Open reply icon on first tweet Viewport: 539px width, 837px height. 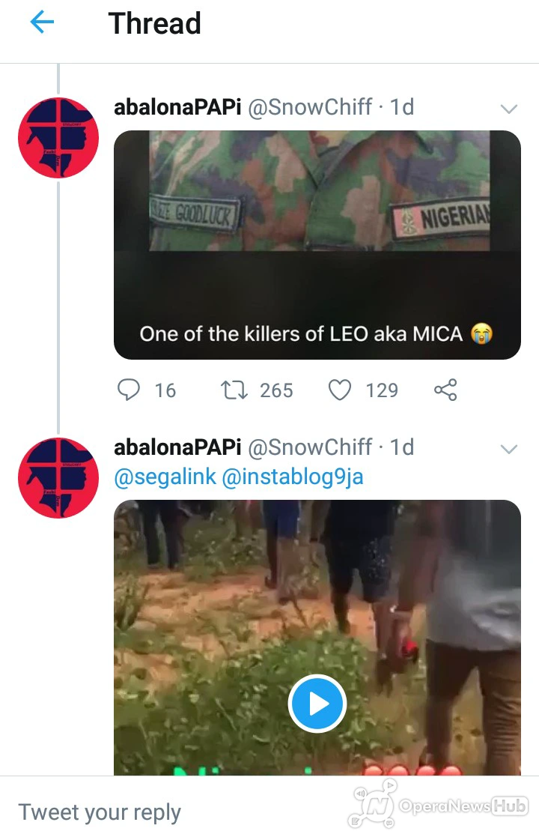click(129, 390)
